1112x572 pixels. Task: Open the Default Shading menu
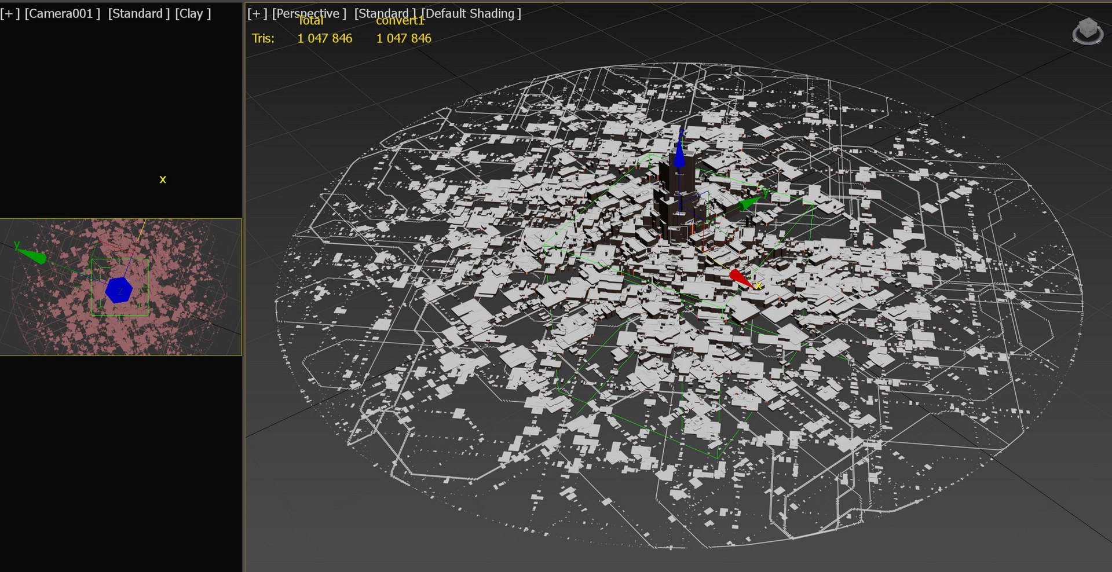click(x=471, y=13)
